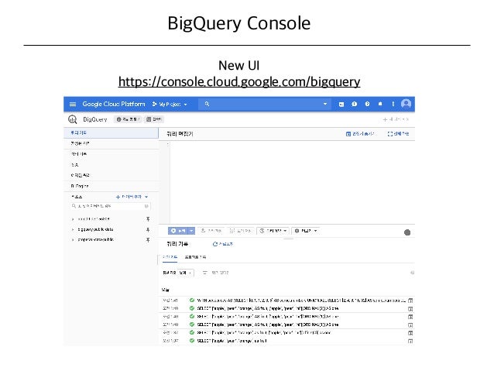This screenshot has height=371, width=494.
Task: Click the BigQuery magnifier logo icon
Action: [x=73, y=119]
